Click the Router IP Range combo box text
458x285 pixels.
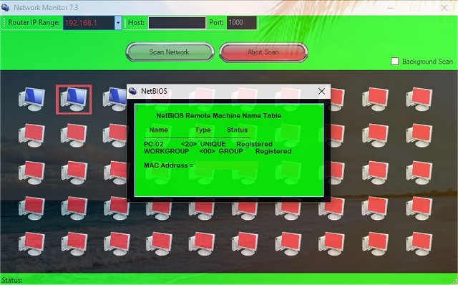pos(89,23)
